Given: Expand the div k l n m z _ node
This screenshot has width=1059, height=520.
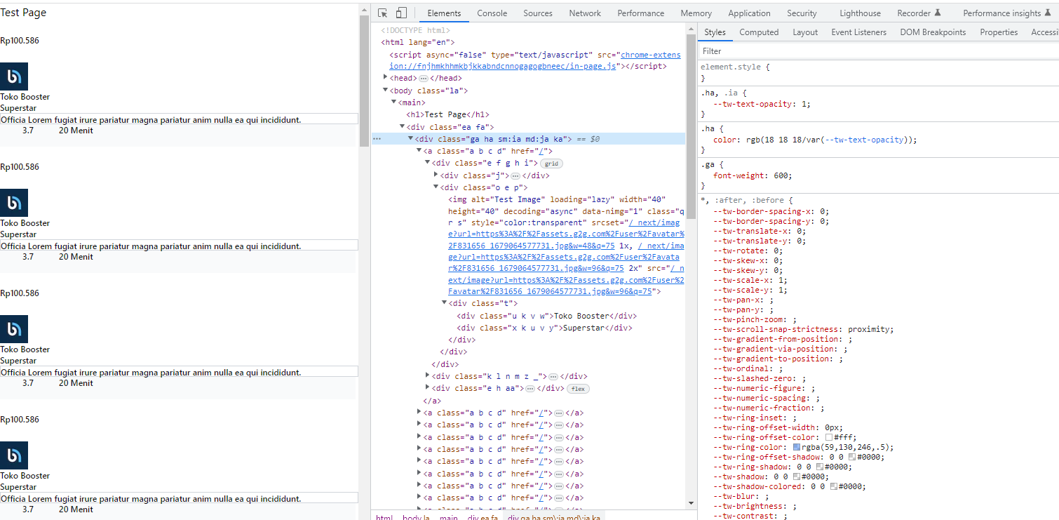Looking at the screenshot, I should [427, 375].
